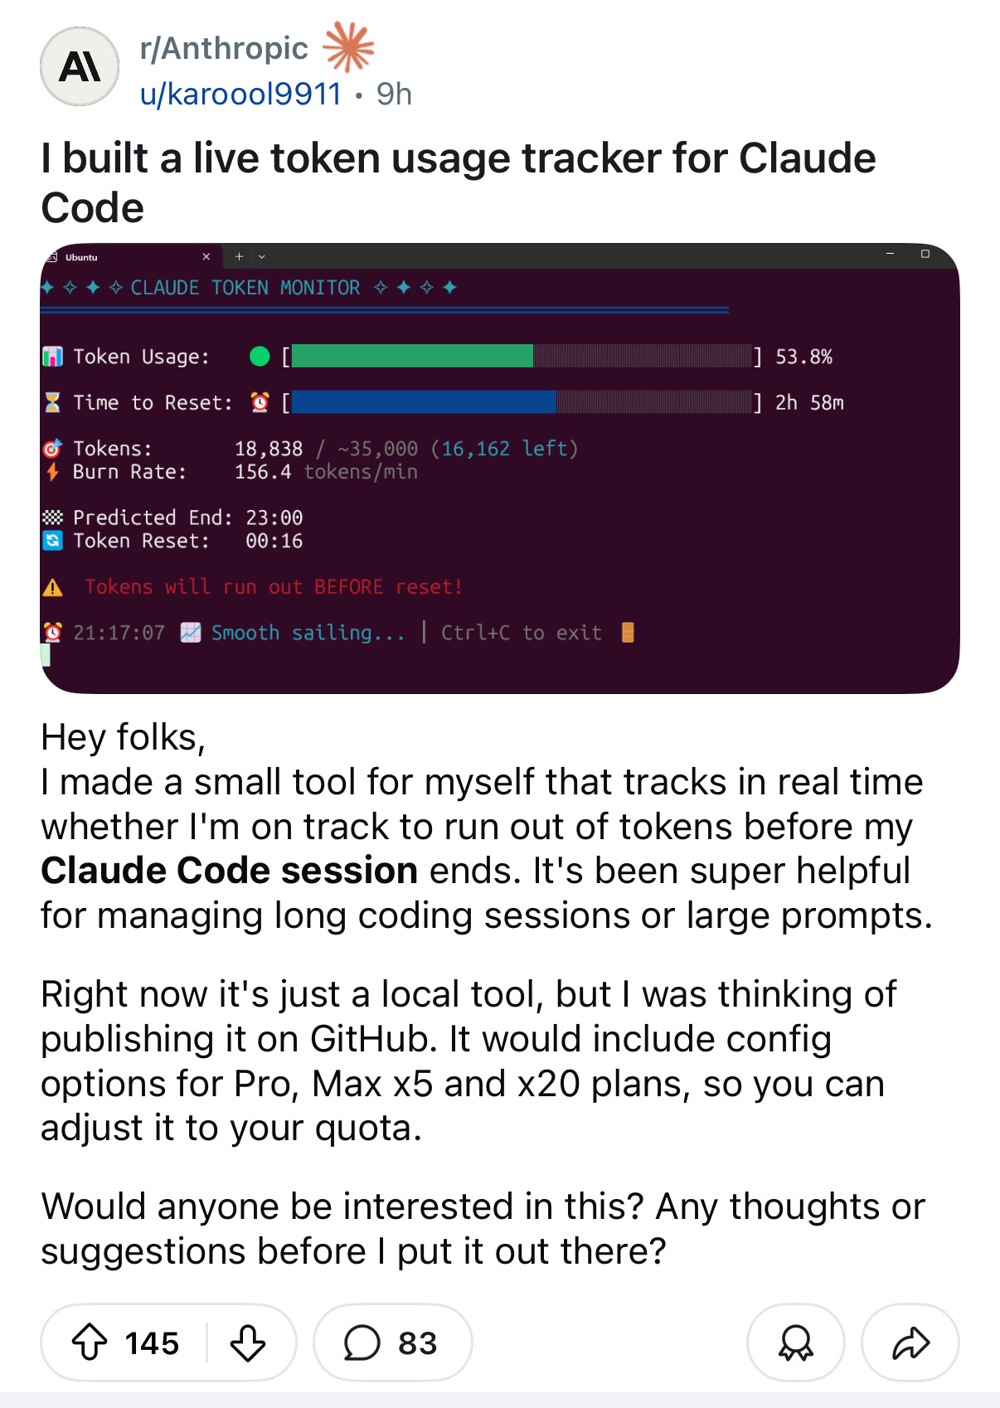Expand the terminal tab dropdown chevron

pyautogui.click(x=262, y=256)
